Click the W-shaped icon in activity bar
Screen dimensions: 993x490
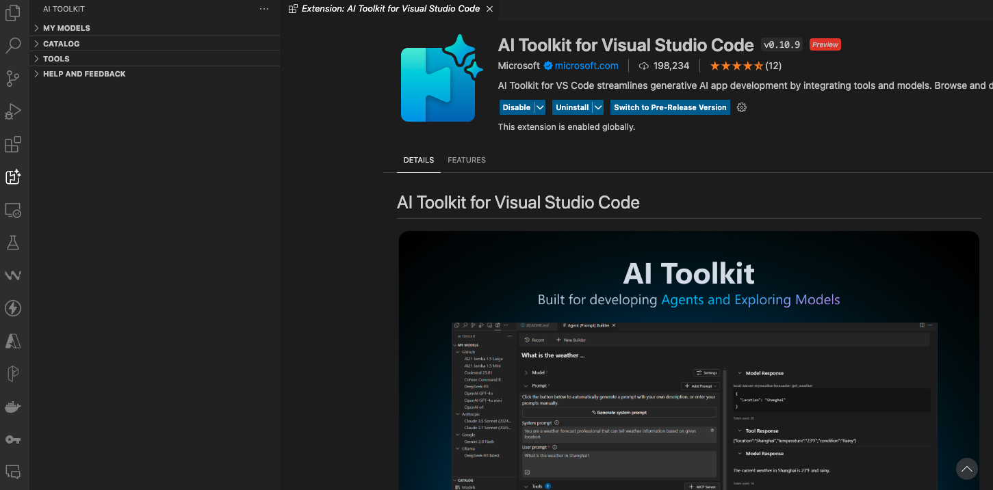click(13, 275)
